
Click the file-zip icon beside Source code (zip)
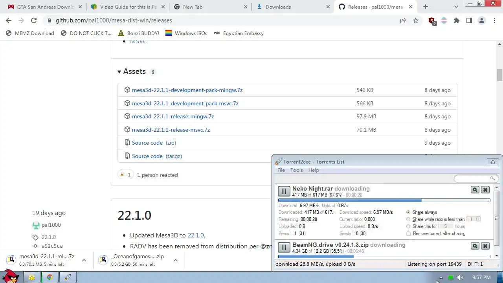[x=127, y=143]
